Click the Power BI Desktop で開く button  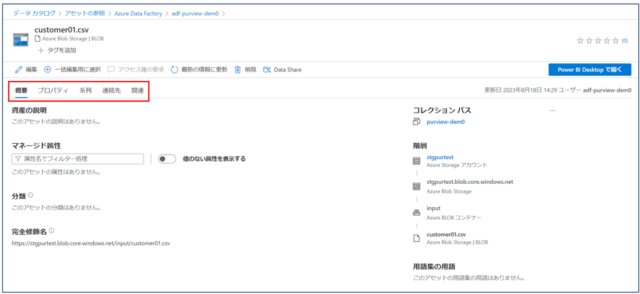590,70
